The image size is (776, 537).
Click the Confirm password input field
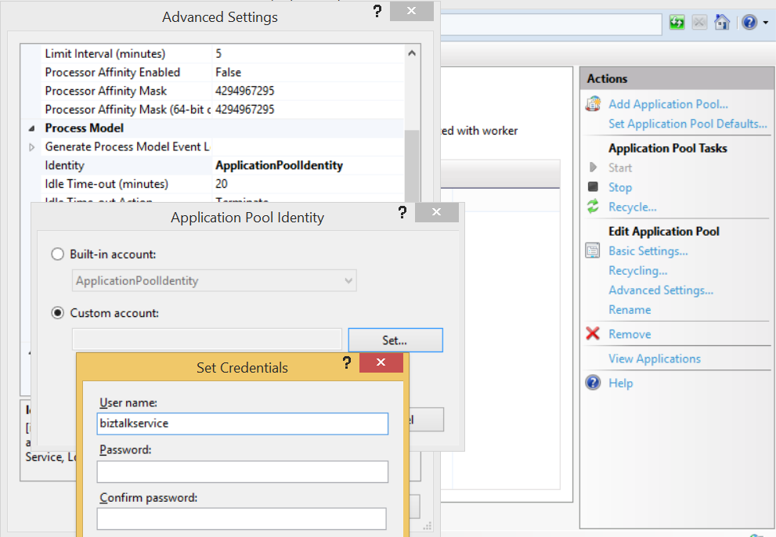[241, 519]
